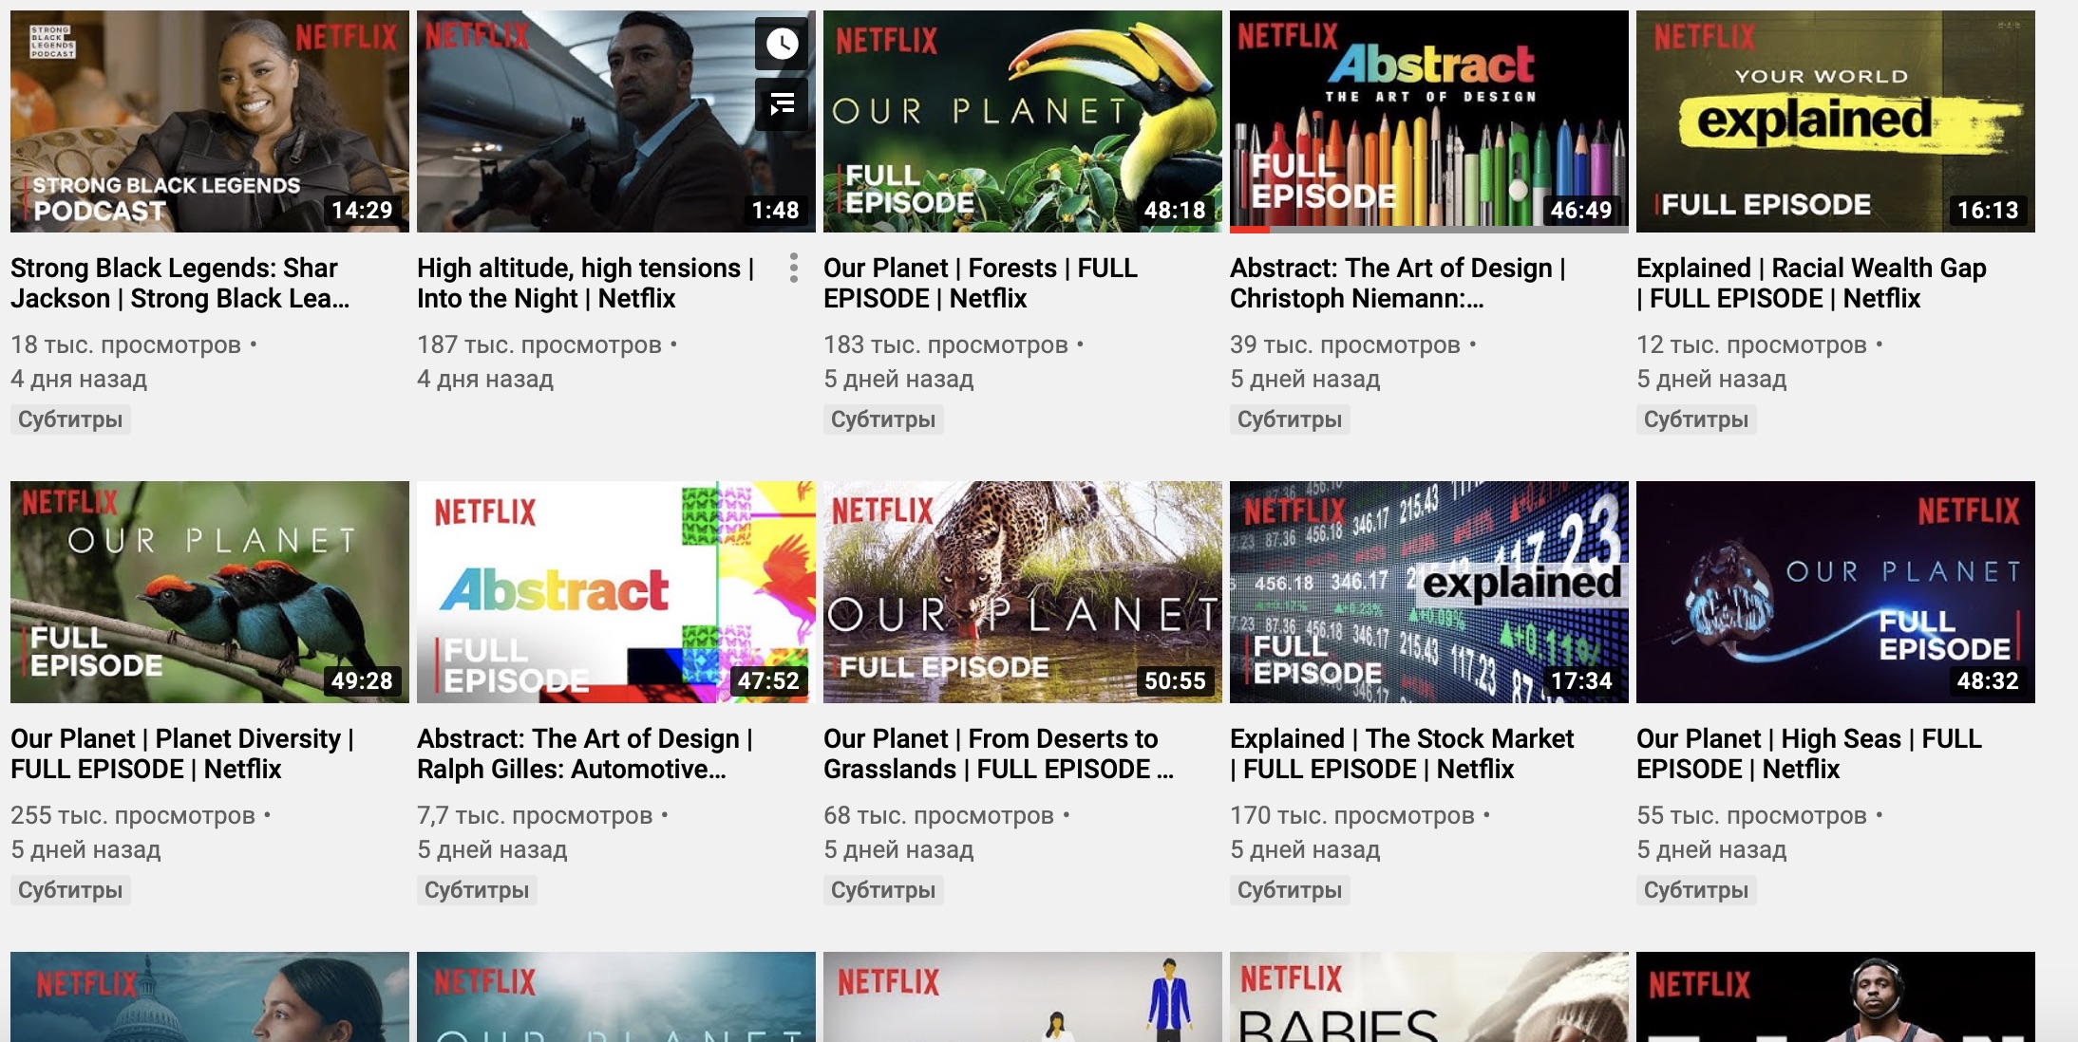
Task: Click the Watch Later clock icon
Action: tap(782, 44)
